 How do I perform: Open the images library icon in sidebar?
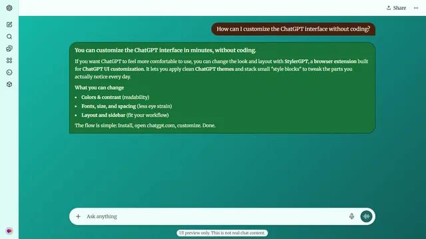point(9,48)
